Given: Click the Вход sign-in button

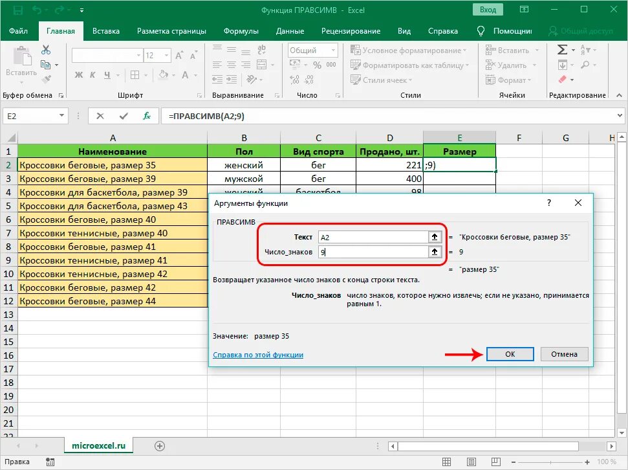Looking at the screenshot, I should coord(488,10).
